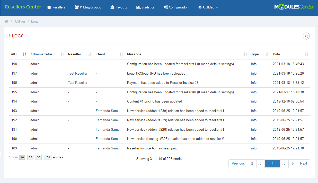The image size is (318, 183).
Task: Go to page 6
Action: pyautogui.click(x=293, y=164)
